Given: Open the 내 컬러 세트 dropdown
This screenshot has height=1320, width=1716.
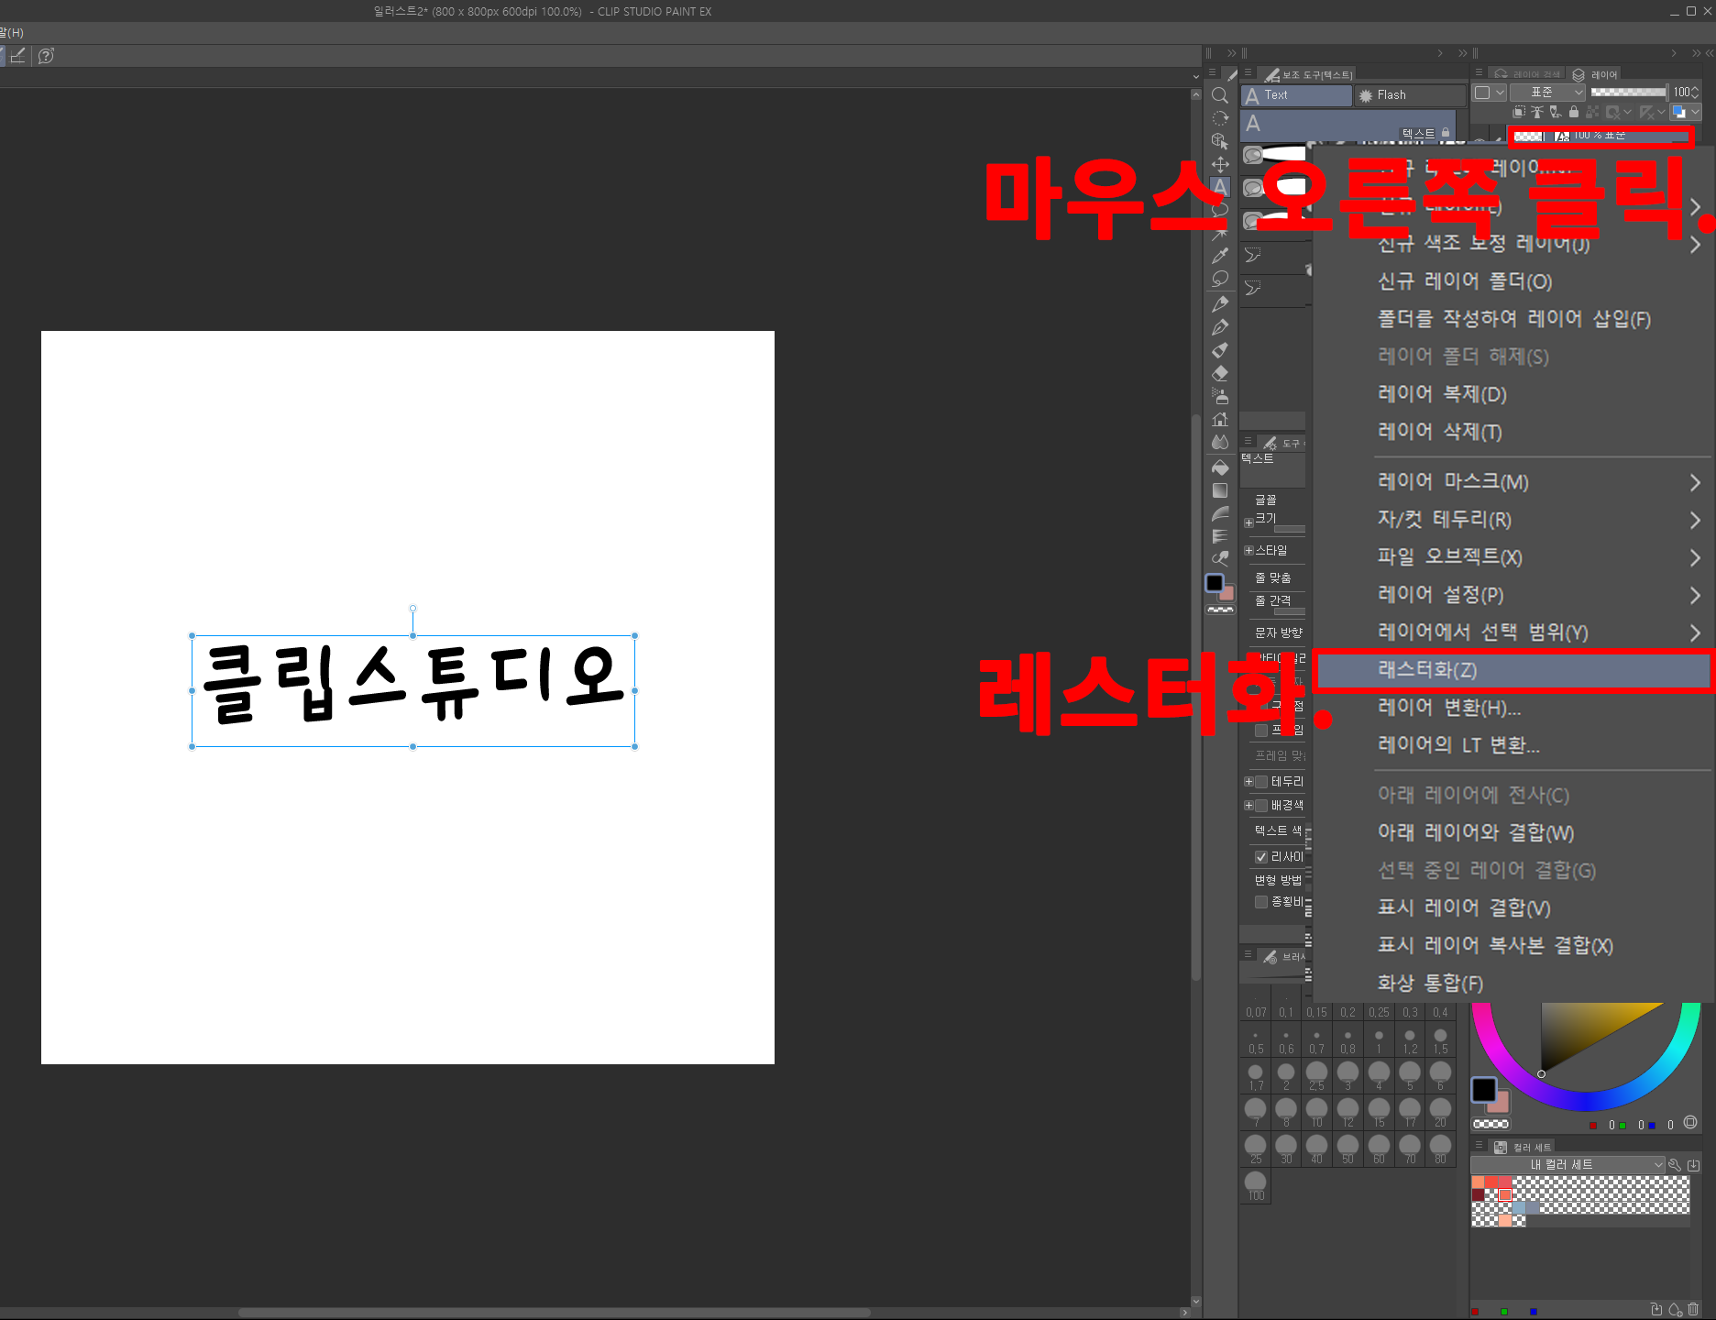Looking at the screenshot, I should pyautogui.click(x=1567, y=1165).
